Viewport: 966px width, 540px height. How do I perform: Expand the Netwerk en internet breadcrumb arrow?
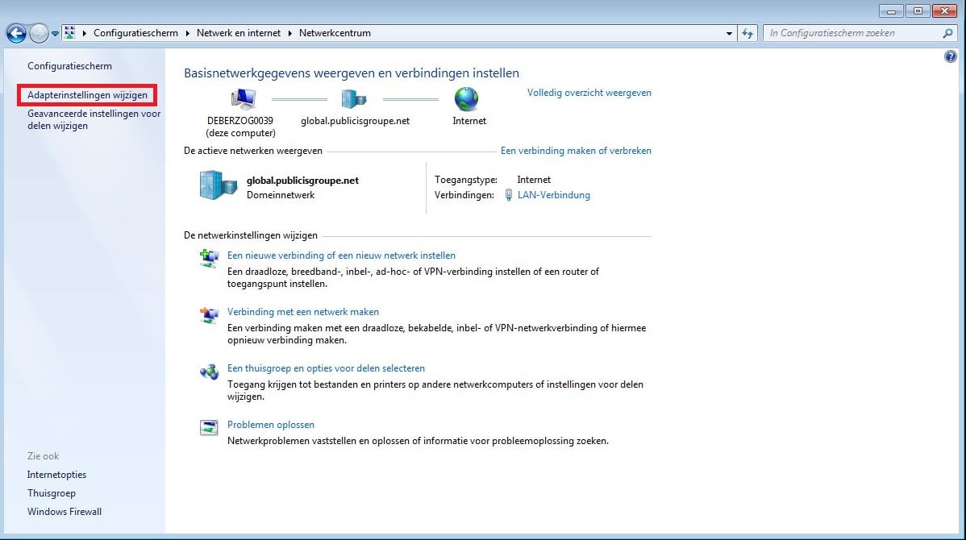tap(290, 33)
